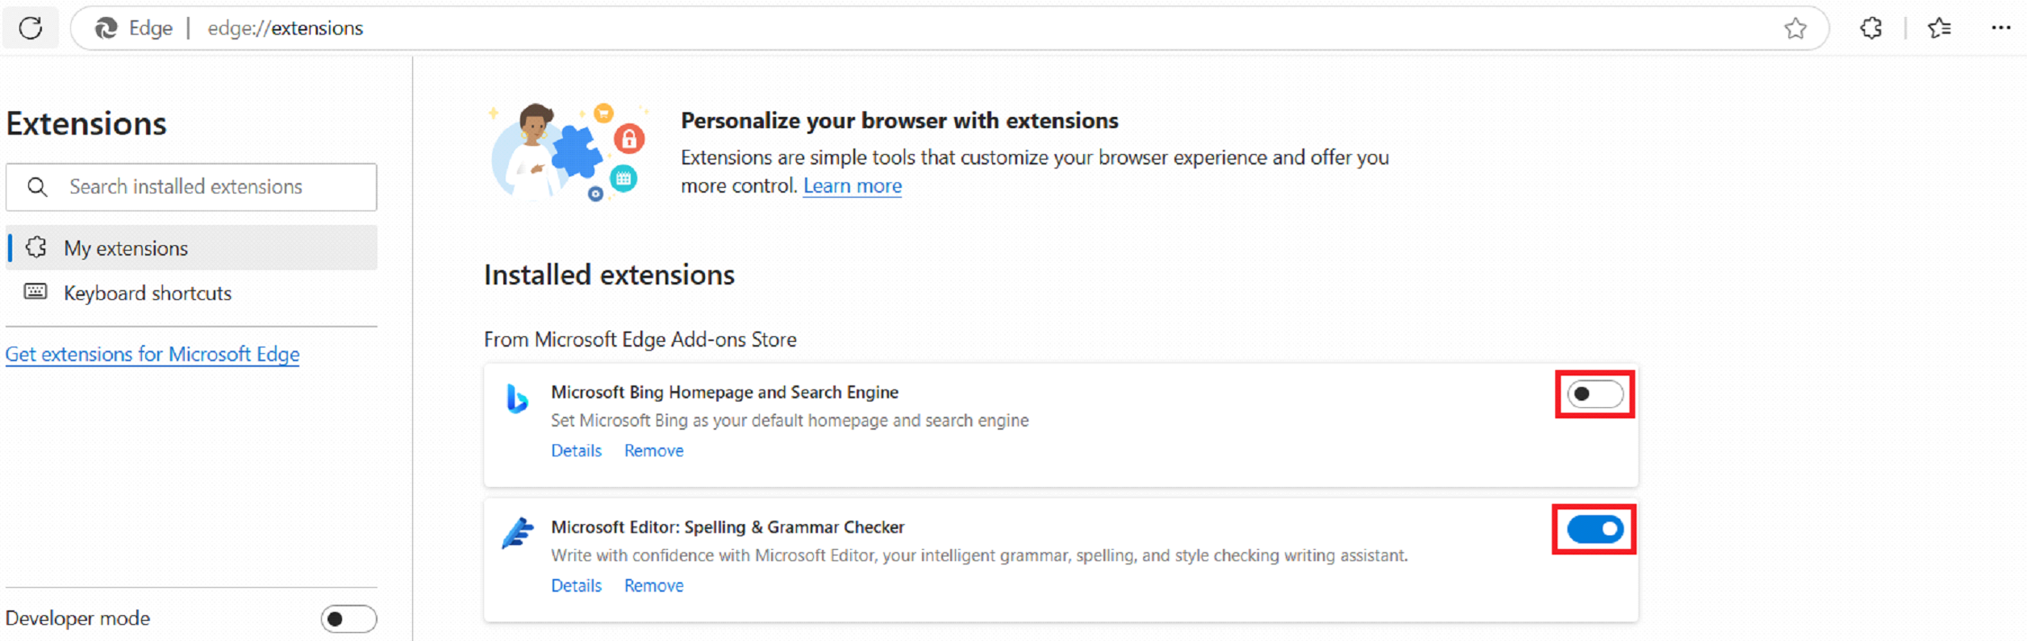Click the Microsoft Bing Homepage and Search Engine title

pyautogui.click(x=725, y=393)
